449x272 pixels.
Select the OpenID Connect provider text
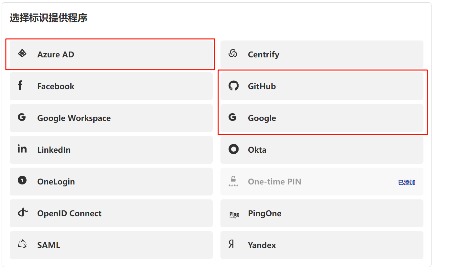tap(69, 213)
